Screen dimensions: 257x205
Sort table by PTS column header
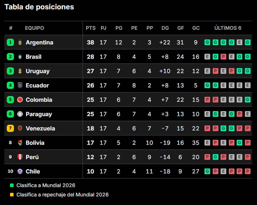[91, 28]
